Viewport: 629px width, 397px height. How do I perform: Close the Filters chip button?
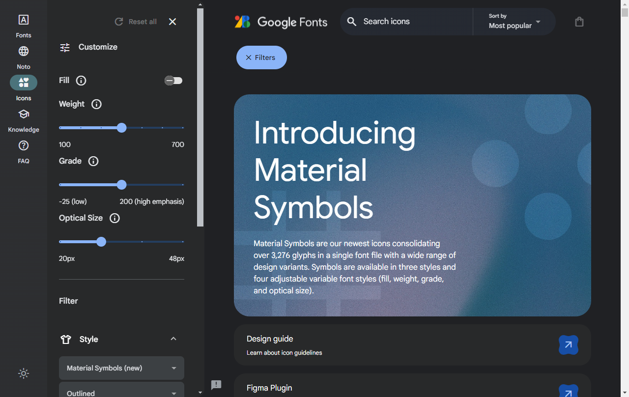[261, 57]
